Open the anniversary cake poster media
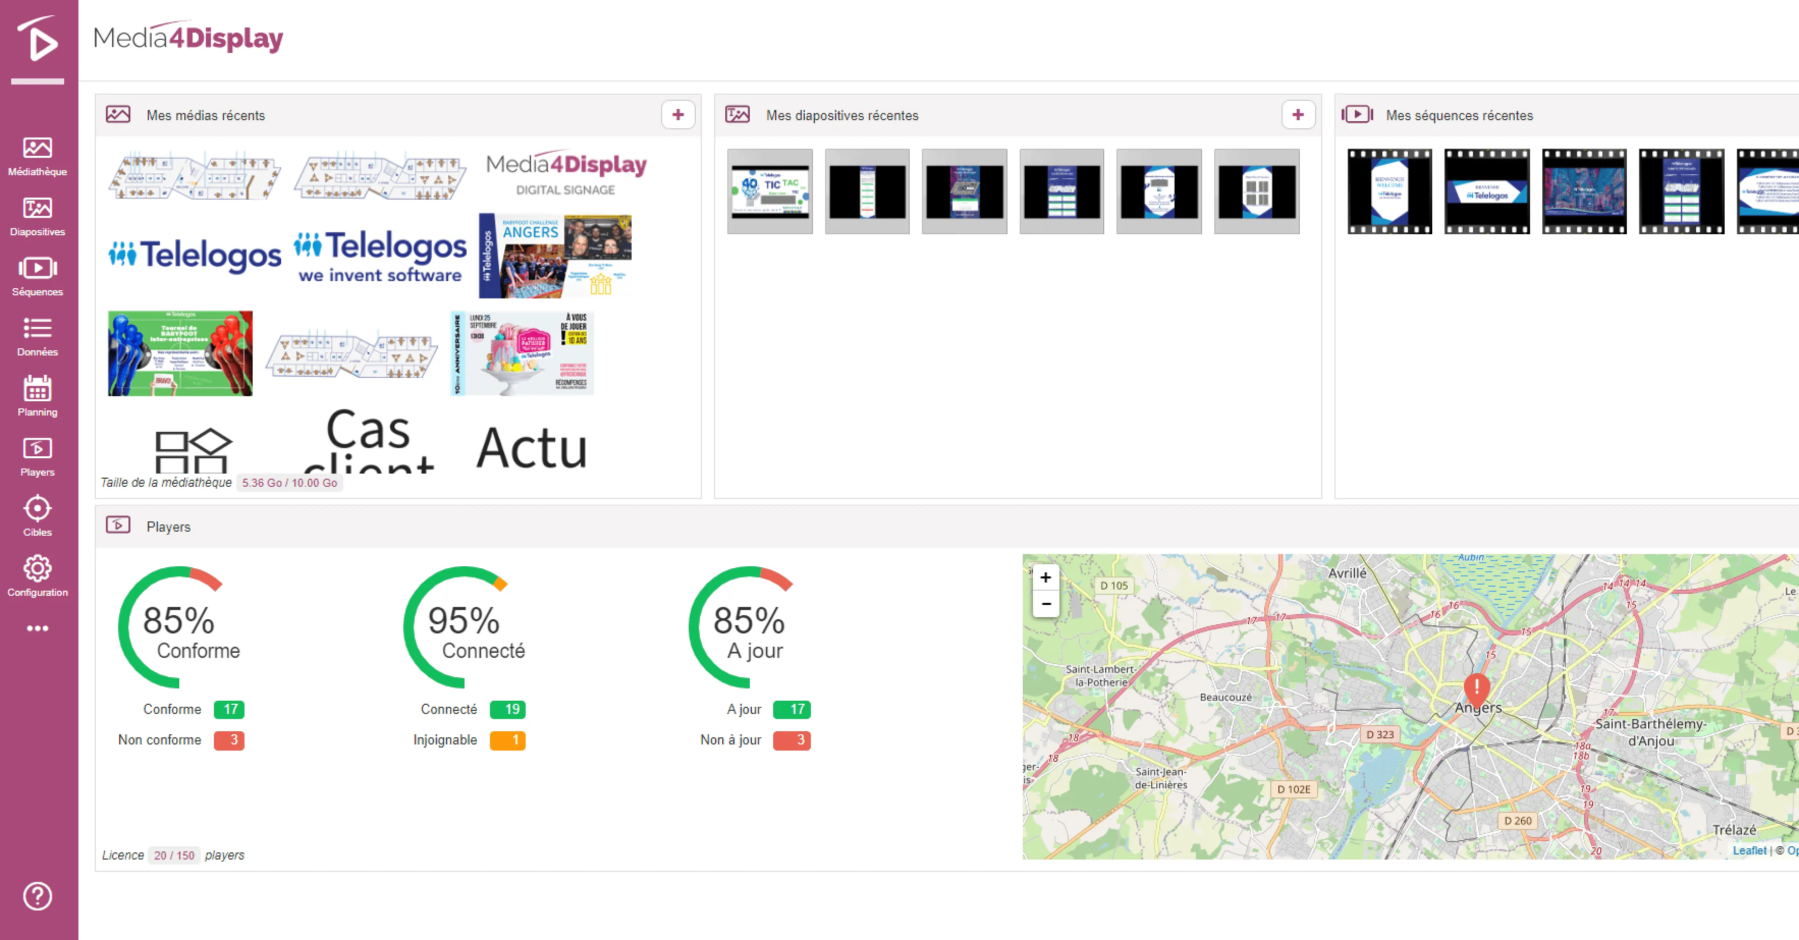Screen dimensions: 1799x940 click(523, 353)
